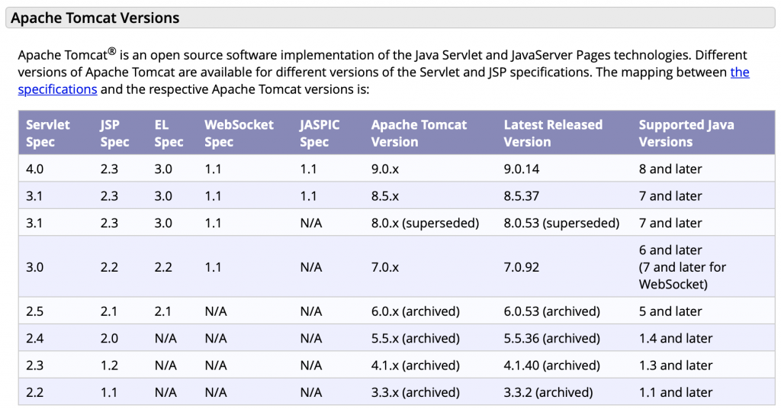Click the "Servlet Spec" column header

[x=47, y=134]
